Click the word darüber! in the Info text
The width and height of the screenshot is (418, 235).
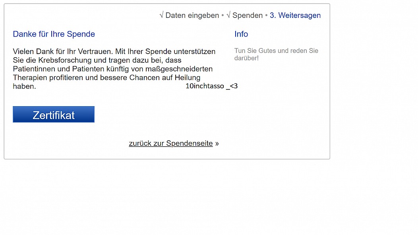[x=246, y=58]
